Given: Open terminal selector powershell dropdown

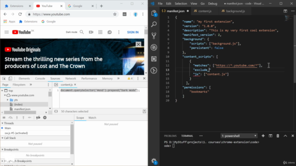Looking at the screenshot, I should pos(239,136).
